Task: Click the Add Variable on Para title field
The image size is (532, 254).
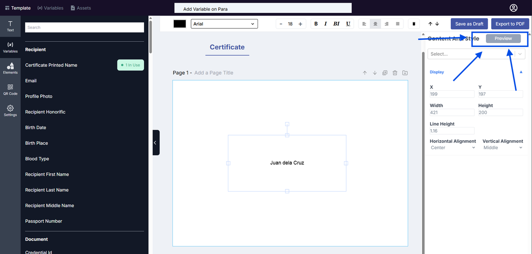Action: pyautogui.click(x=263, y=8)
